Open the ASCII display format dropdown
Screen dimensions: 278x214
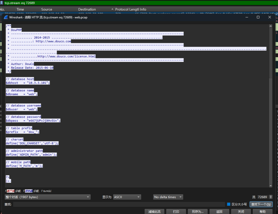127,197
